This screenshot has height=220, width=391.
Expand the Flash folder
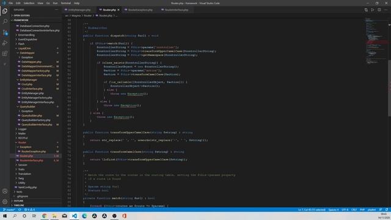pyautogui.click(x=21, y=44)
